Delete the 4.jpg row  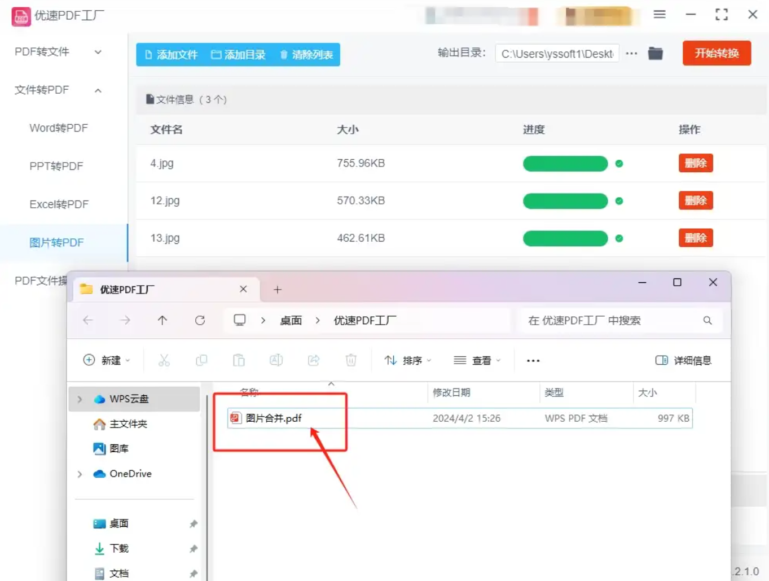coord(696,163)
